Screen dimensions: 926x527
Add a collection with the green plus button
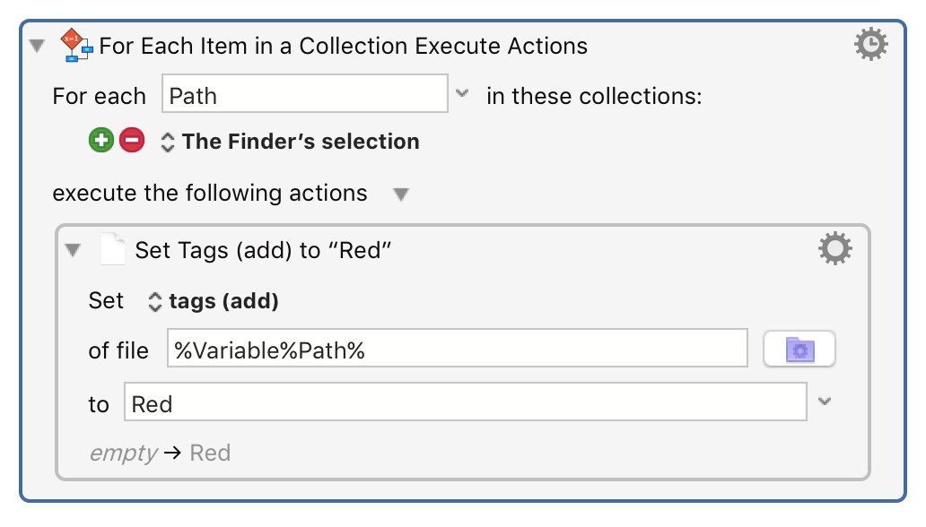click(x=100, y=141)
